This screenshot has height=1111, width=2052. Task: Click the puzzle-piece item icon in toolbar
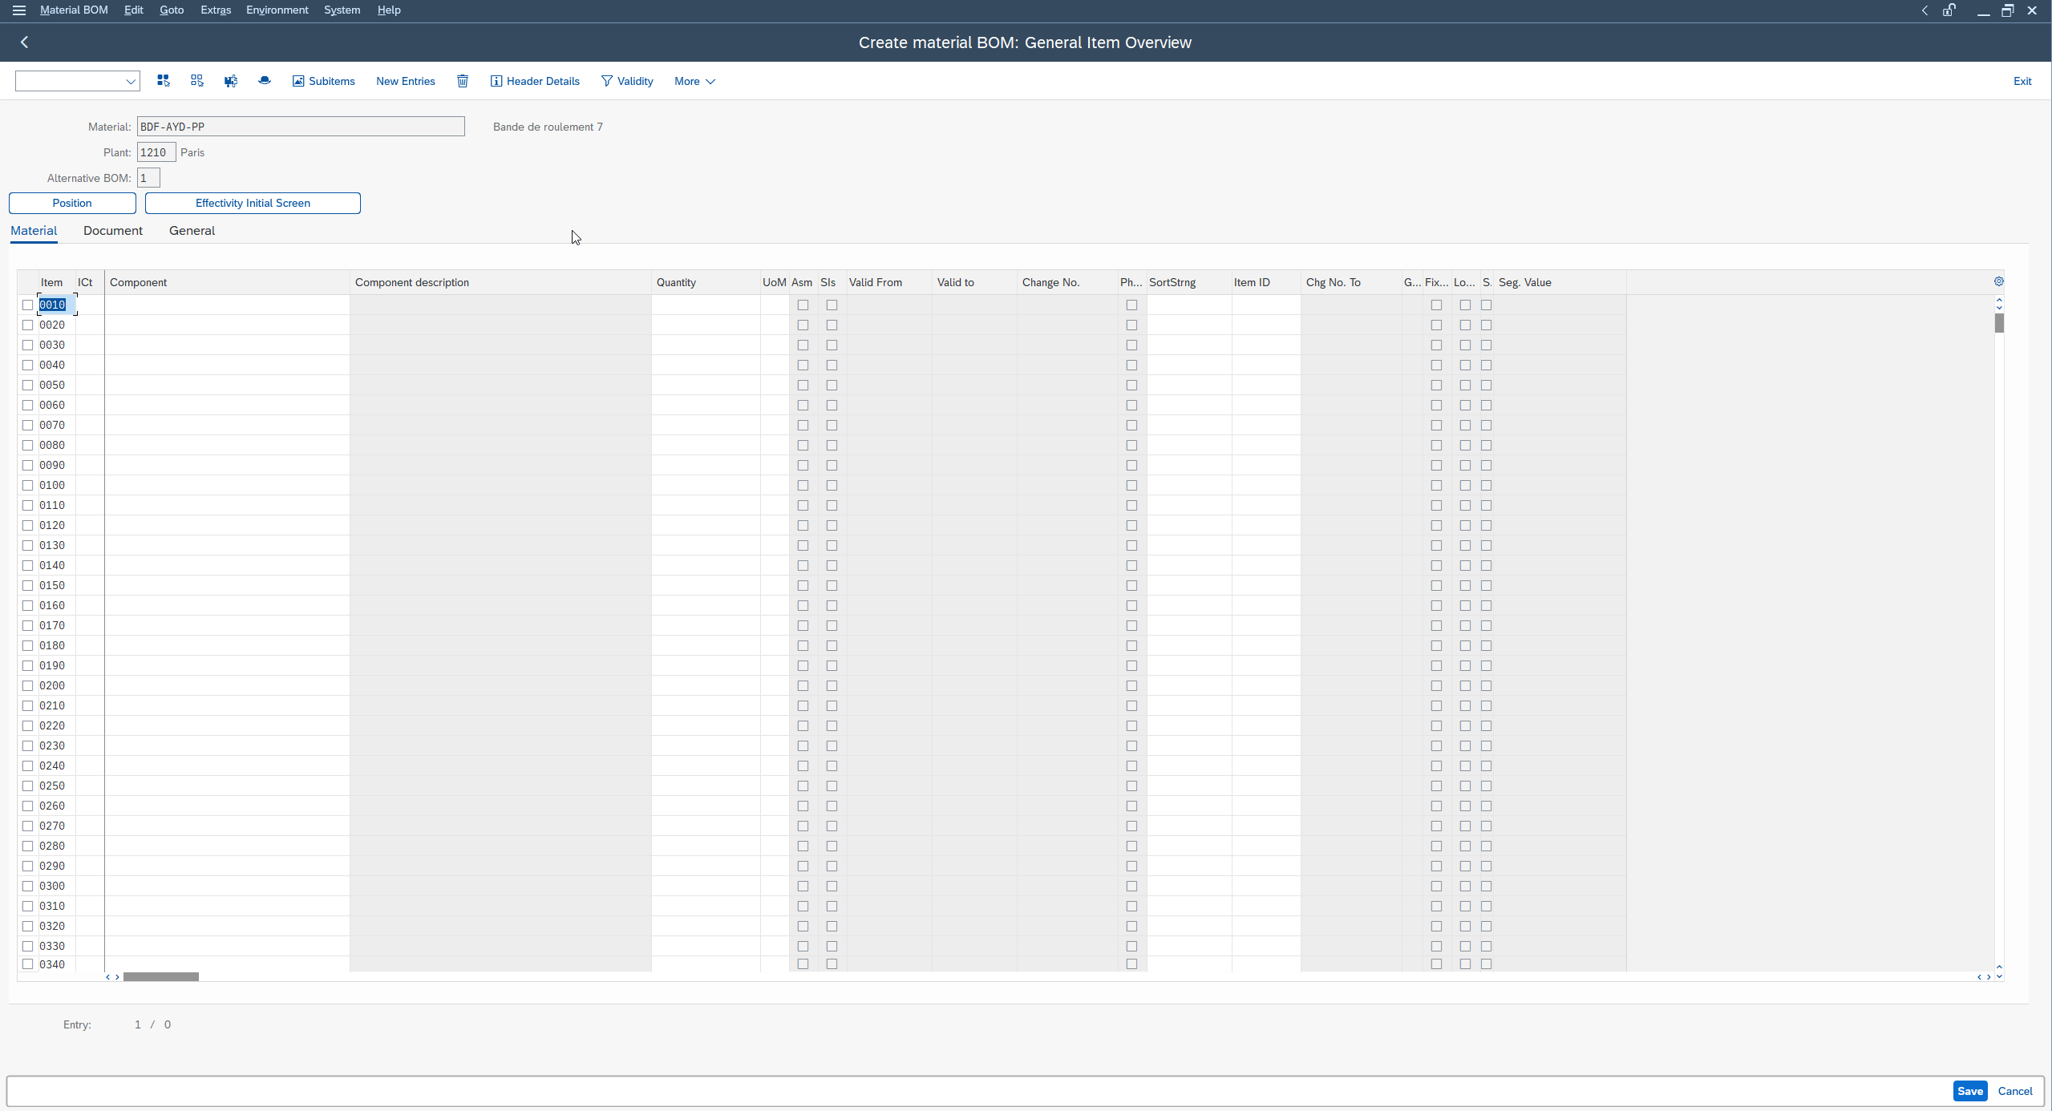click(231, 81)
